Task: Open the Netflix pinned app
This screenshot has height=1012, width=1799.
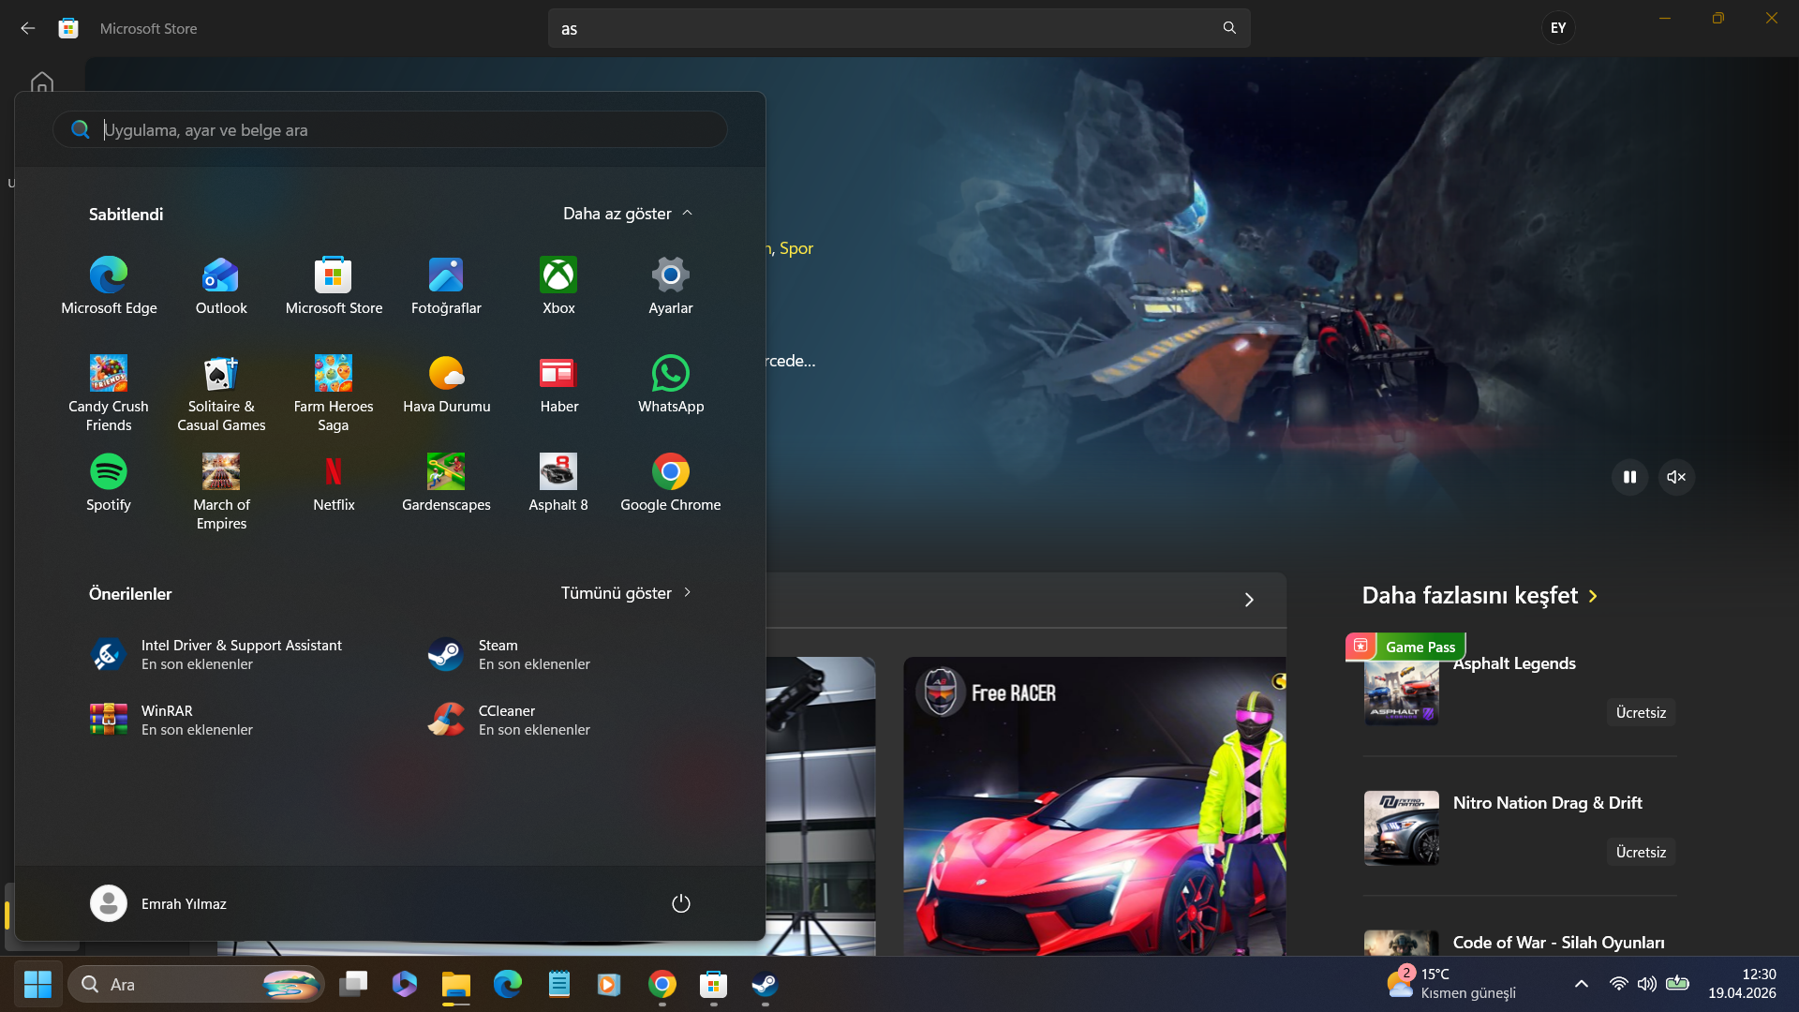Action: [x=334, y=483]
